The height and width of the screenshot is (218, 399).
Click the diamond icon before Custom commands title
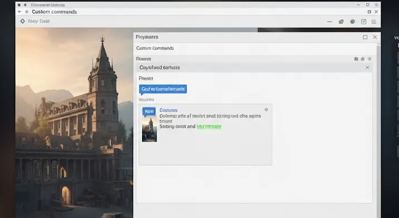pos(27,12)
